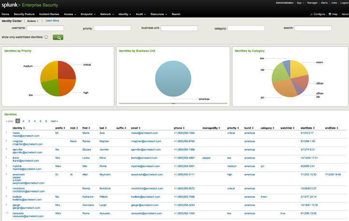This screenshot has width=349, height=221.
Task: Click the true watchlist value
Action: pos(283,213)
